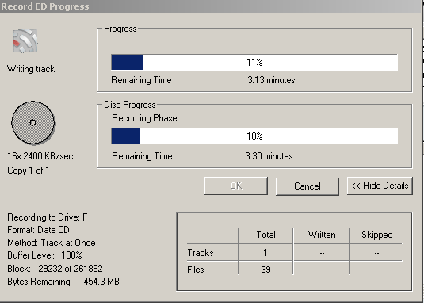424x303 pixels.
Task: Click the Block 29232 of 261862 text
Action: 55,269
